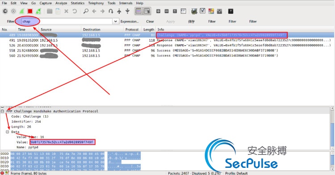Reload the capture file icon
Viewport: 335px width, 175px height.
(74, 11)
